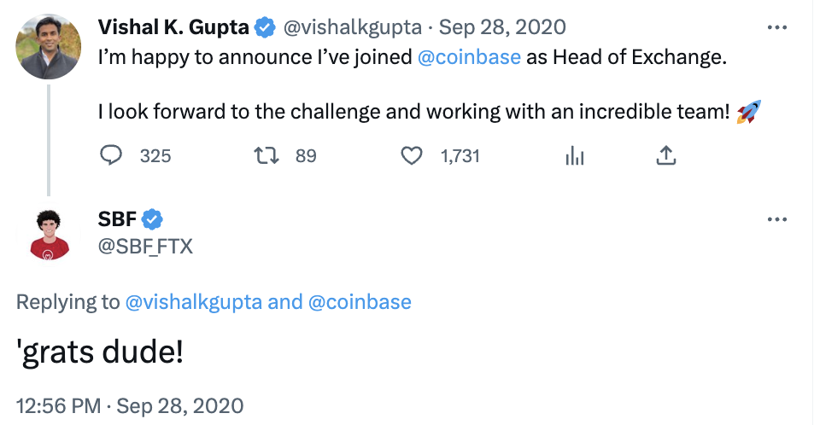The width and height of the screenshot is (820, 425).
Task: Click the 12:56 PM Sep 28, 2020 timestamp
Action: coord(130,405)
